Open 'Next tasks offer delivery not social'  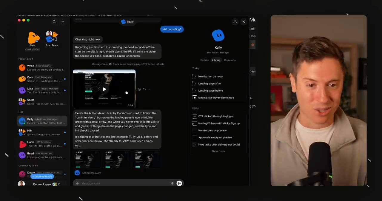(x=219, y=145)
